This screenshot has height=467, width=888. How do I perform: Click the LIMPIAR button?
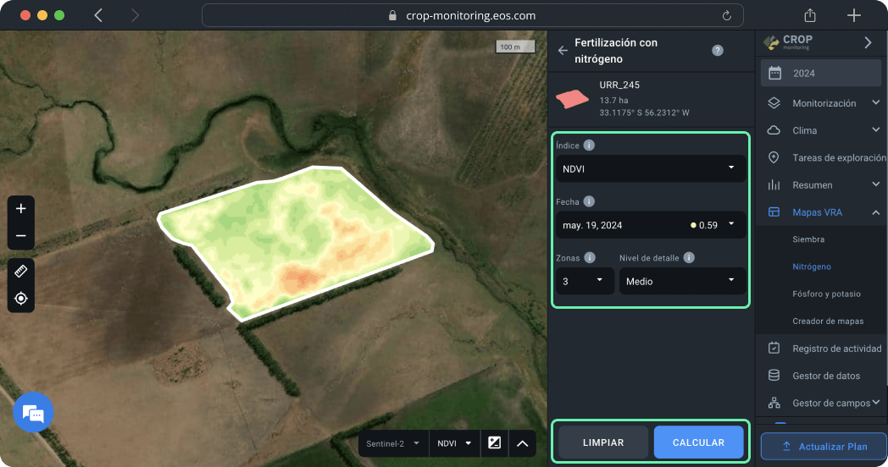point(603,442)
